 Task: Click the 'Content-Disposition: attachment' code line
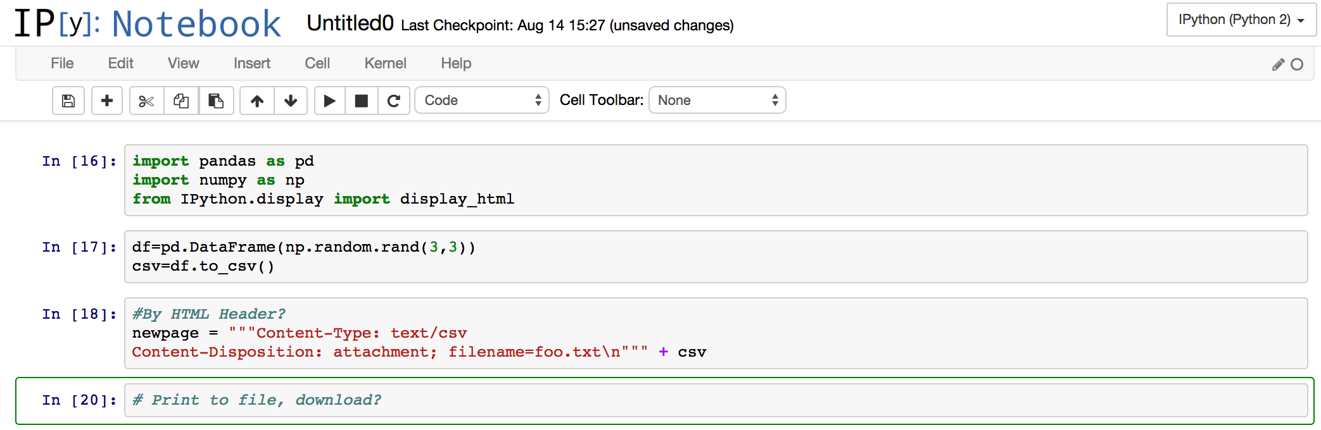419,352
